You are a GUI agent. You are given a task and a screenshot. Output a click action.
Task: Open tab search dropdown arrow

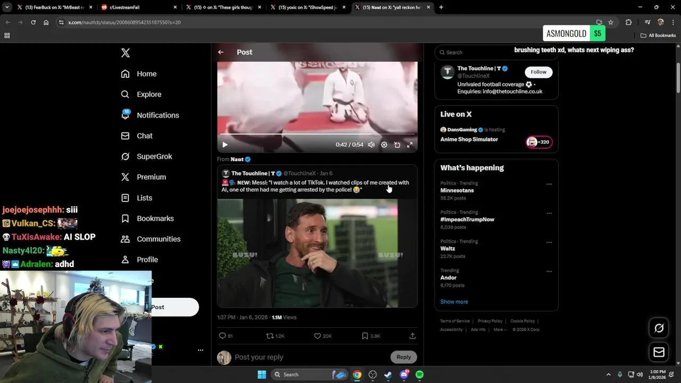coord(7,7)
